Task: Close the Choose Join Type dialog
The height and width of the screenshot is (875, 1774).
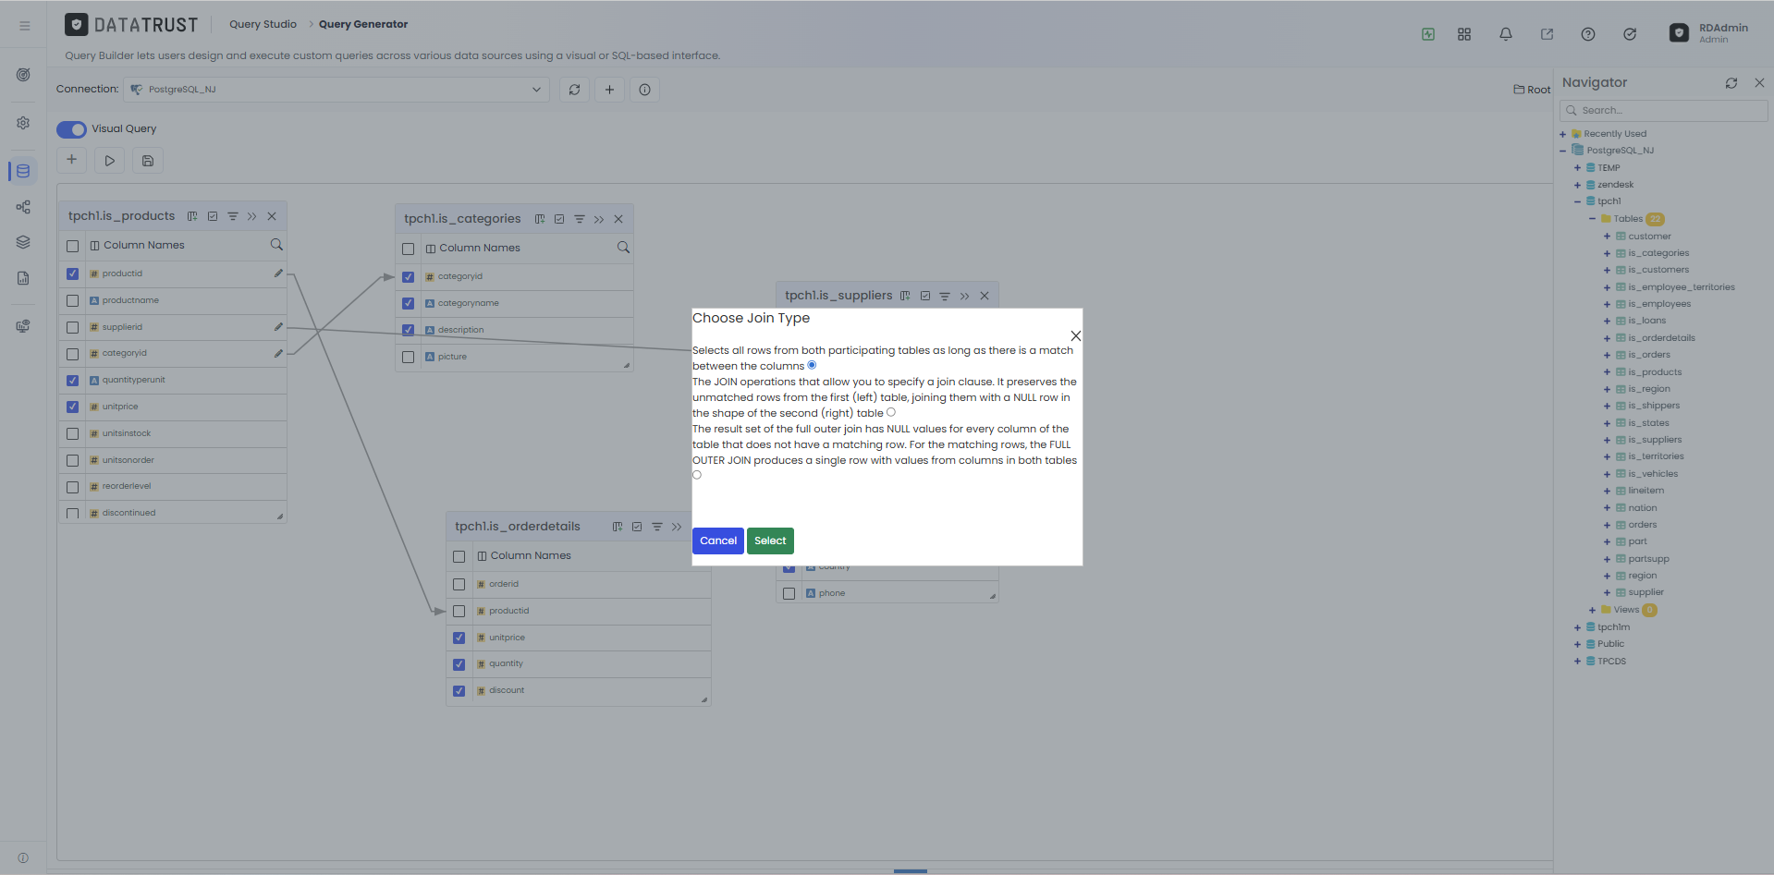Action: tap(1075, 335)
